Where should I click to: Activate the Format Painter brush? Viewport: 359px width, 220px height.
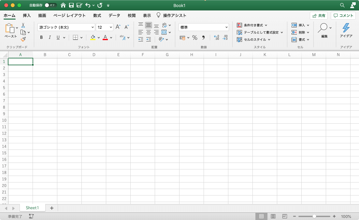pos(23,39)
